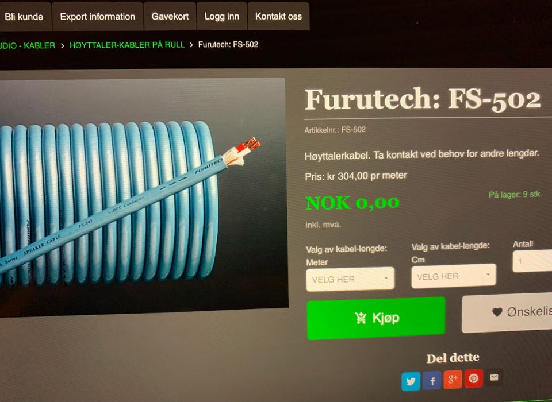Share product on Pinterest
Image resolution: width=552 pixels, height=402 pixels.
coord(473,378)
